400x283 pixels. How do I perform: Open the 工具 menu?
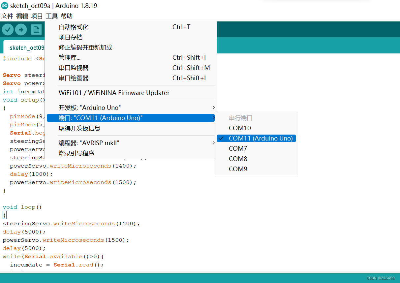(52, 16)
